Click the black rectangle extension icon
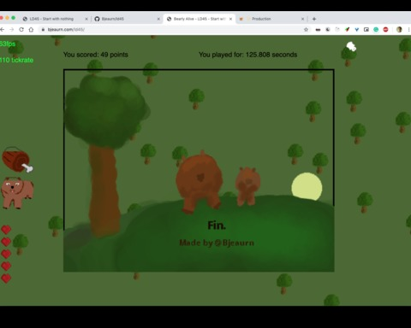This screenshot has height=328, width=411. 318,29
